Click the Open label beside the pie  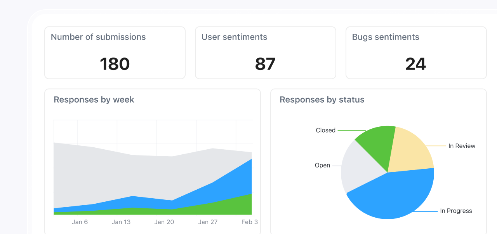pyautogui.click(x=323, y=165)
